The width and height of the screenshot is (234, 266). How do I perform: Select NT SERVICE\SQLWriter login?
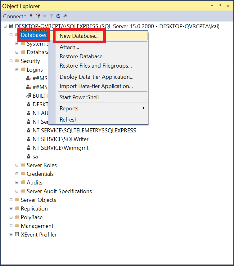pyautogui.click(x=61, y=139)
